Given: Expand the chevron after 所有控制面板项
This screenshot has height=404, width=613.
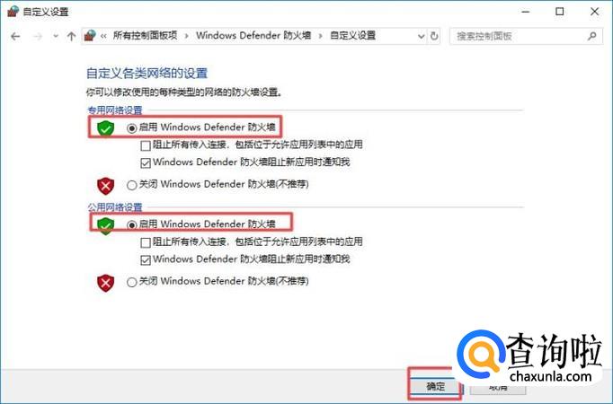Looking at the screenshot, I should click(x=187, y=36).
